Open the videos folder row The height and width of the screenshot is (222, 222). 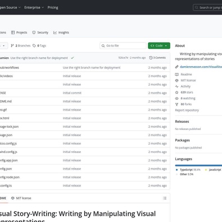(85, 76)
